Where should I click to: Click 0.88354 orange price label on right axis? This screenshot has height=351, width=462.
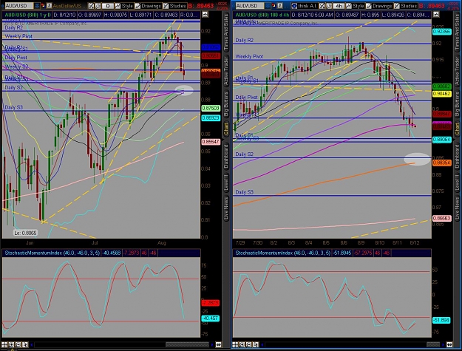(x=441, y=163)
